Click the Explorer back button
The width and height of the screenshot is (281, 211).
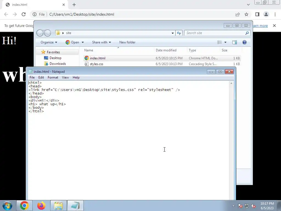pyautogui.click(x=40, y=33)
